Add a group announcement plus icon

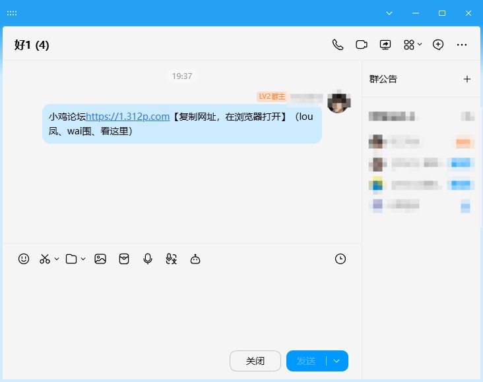(467, 79)
